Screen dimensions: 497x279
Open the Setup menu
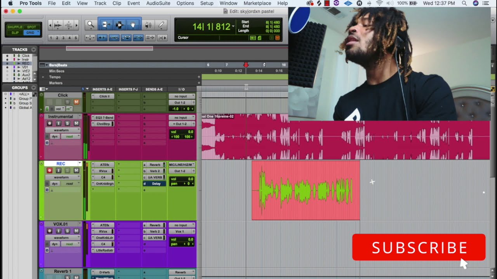[207, 3]
